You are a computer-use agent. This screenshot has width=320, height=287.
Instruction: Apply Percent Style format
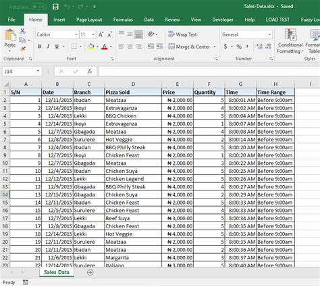[239, 47]
